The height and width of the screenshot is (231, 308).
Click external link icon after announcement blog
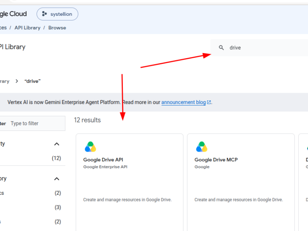pos(209,102)
